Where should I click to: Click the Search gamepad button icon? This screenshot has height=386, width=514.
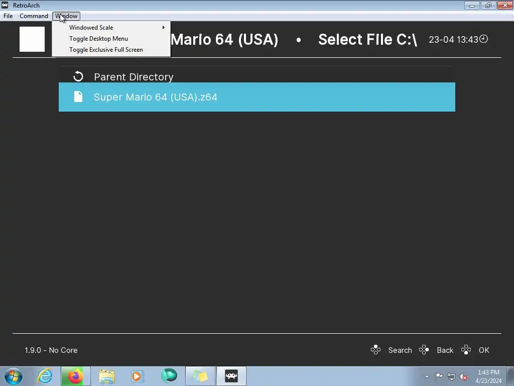tap(375, 350)
